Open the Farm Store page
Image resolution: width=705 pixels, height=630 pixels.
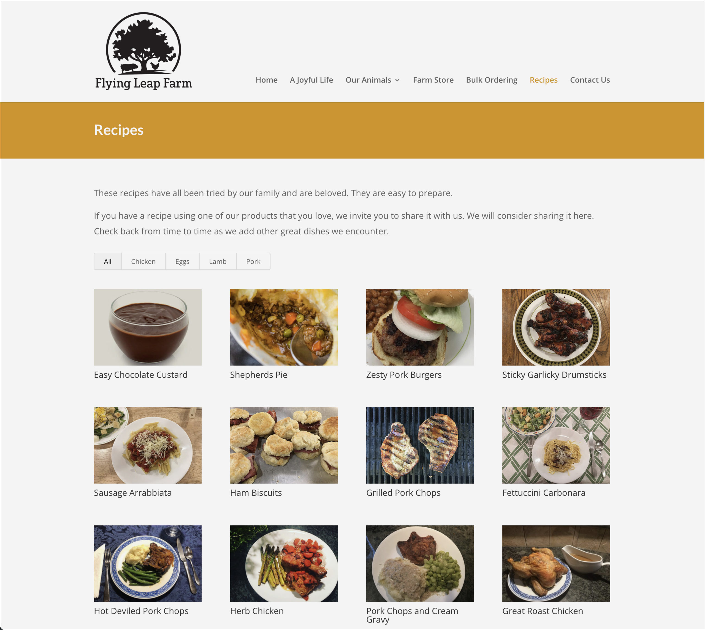[433, 80]
